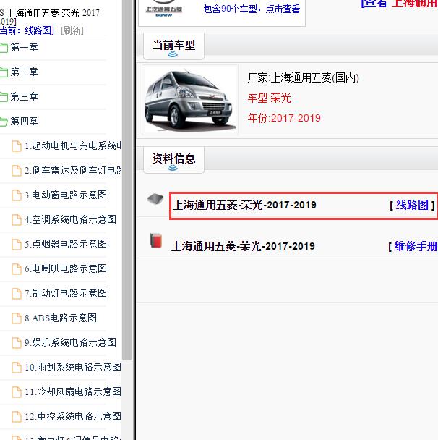Expand the 第一章 folder icon

(x=4, y=48)
